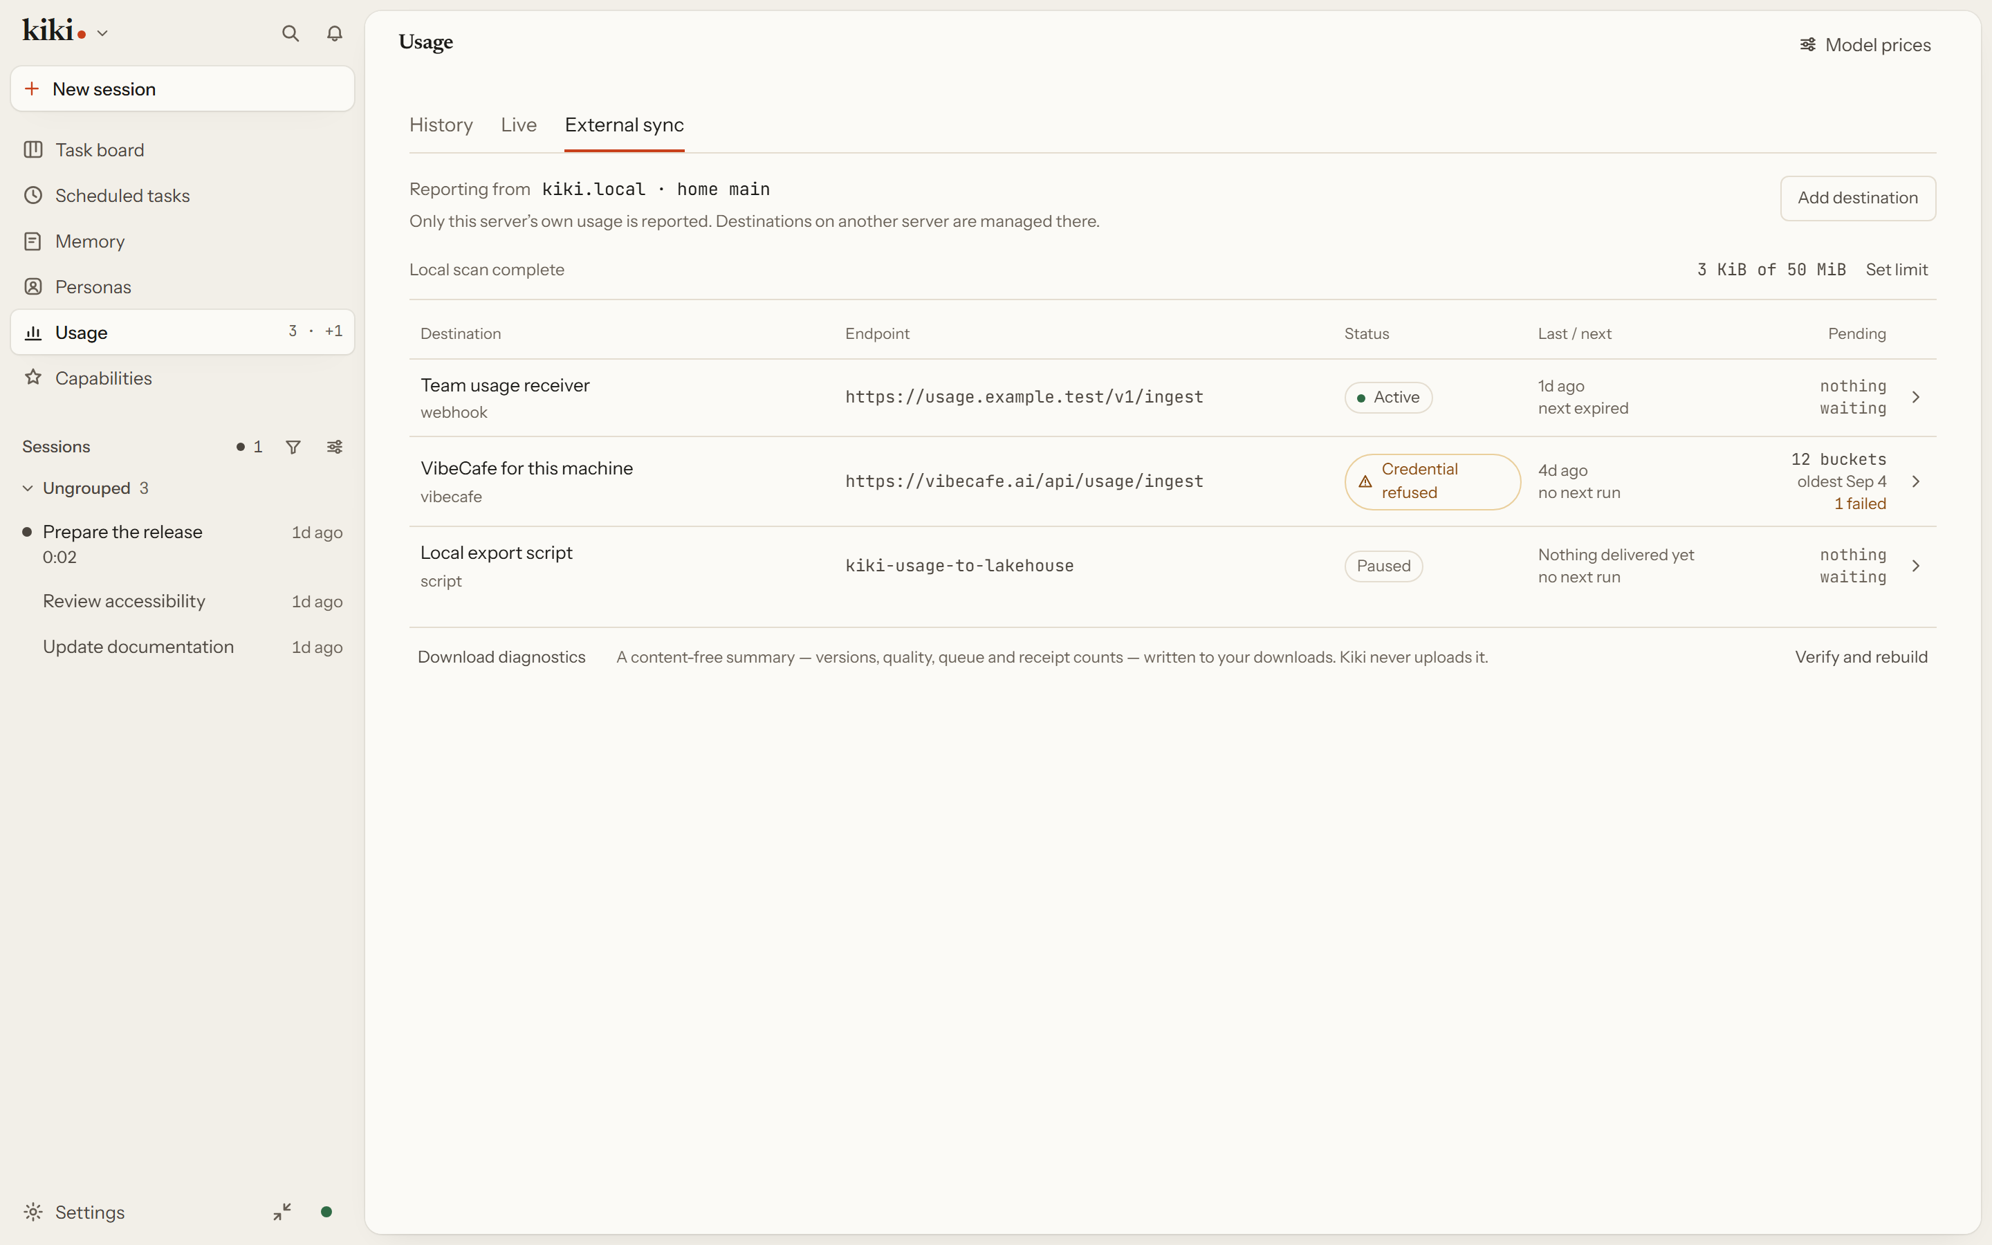Click the running sessions count indicator
Screen dimensions: 1992x1245
click(250, 447)
